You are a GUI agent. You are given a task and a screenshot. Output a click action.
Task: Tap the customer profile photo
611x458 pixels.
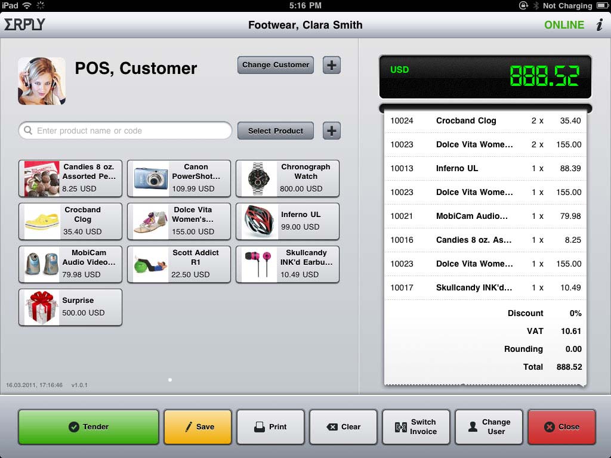click(x=42, y=81)
